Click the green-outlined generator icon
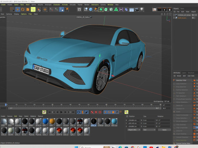198x148 pixels. click(x=101, y=9)
